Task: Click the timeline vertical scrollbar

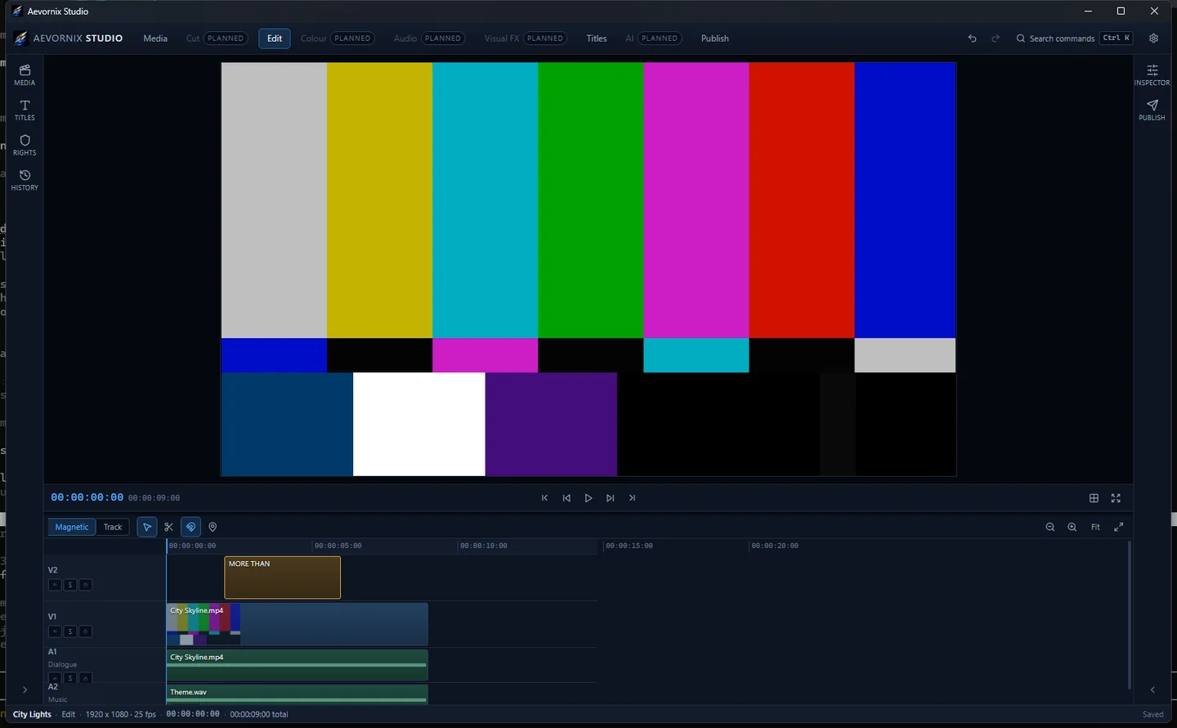Action: [x=1130, y=614]
